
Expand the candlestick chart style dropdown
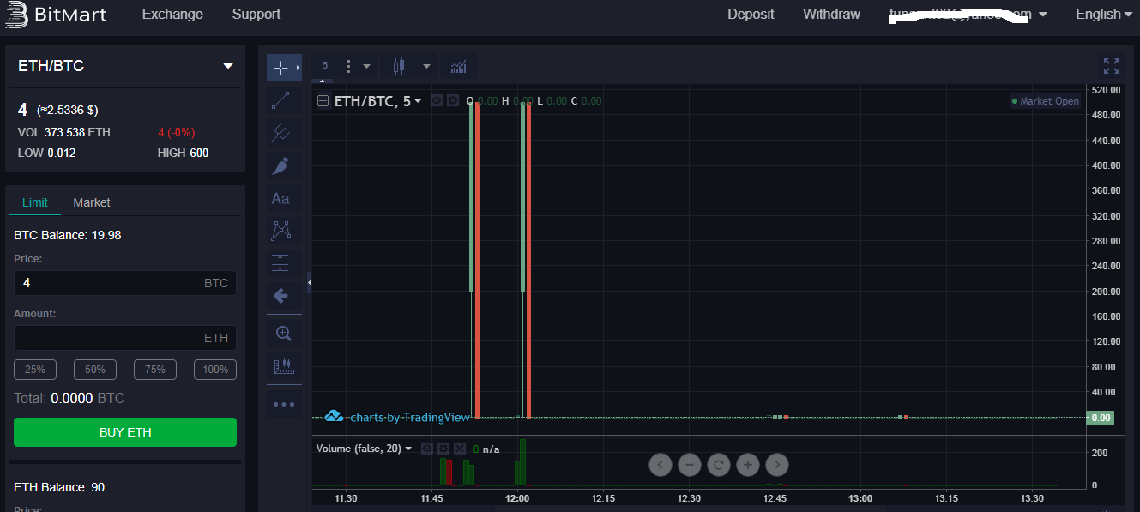click(x=426, y=66)
